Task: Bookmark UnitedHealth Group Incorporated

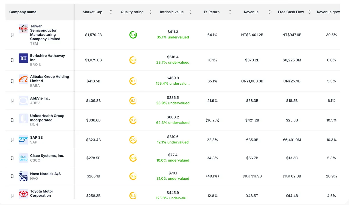Action: [x=12, y=120]
